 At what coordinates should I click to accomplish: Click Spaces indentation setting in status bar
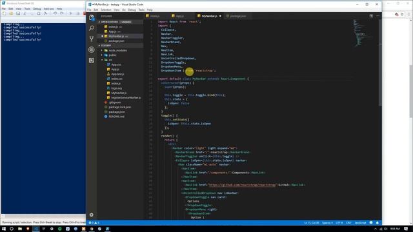tap(327, 223)
